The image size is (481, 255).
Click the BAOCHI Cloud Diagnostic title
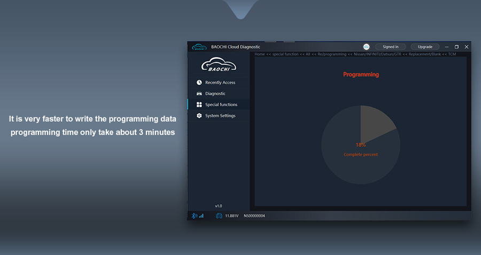click(236, 47)
